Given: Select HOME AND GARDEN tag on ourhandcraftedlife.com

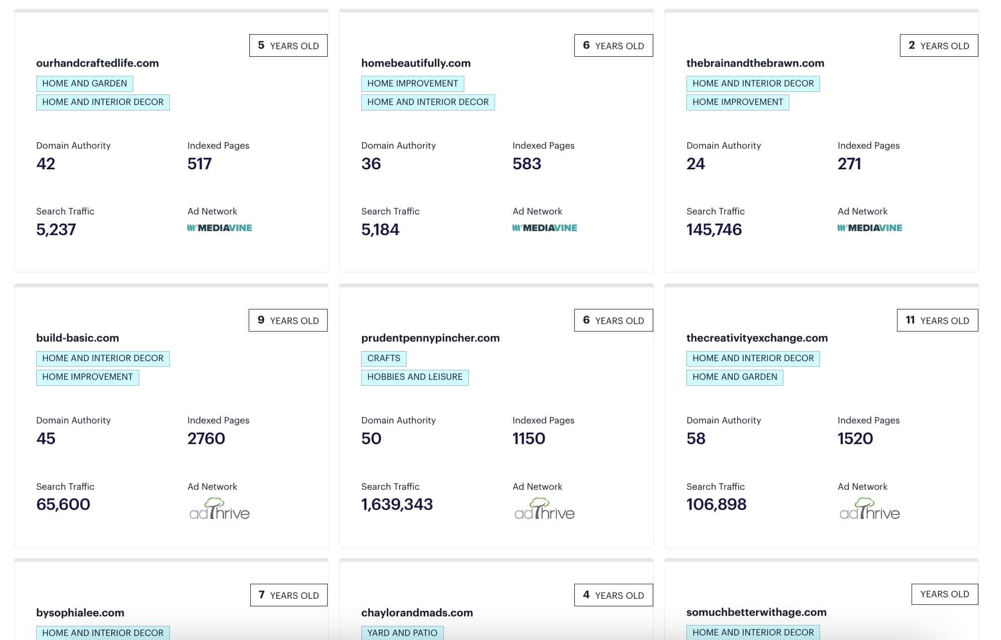Looking at the screenshot, I should [84, 83].
